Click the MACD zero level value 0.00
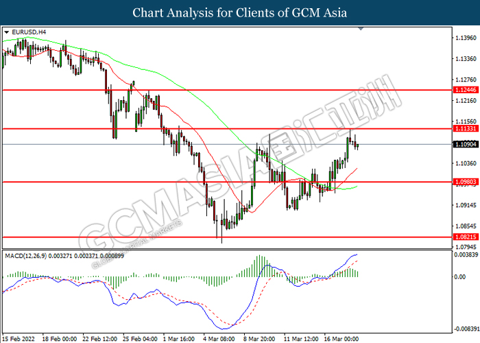This screenshot has width=480, height=343. (460, 276)
